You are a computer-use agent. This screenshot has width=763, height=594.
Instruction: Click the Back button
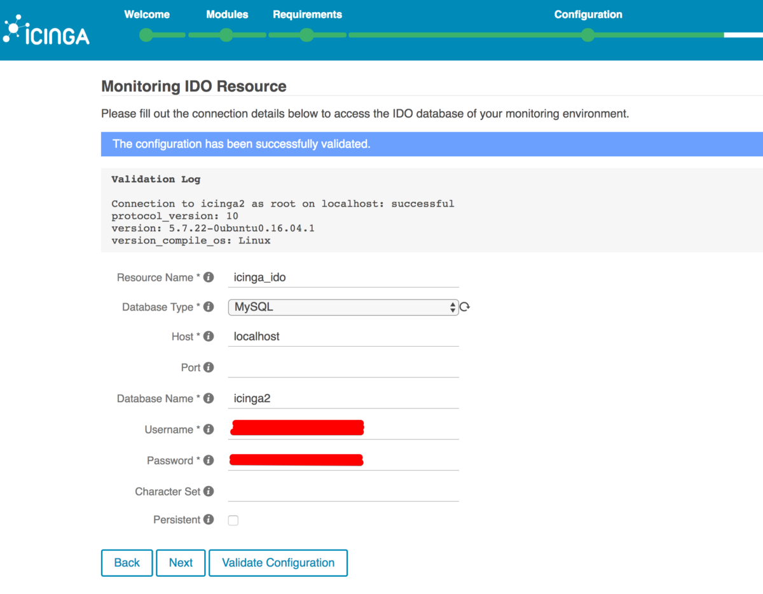coord(127,563)
